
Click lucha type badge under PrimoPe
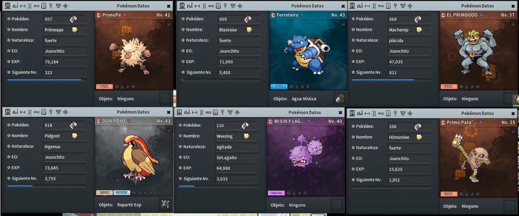click(104, 87)
